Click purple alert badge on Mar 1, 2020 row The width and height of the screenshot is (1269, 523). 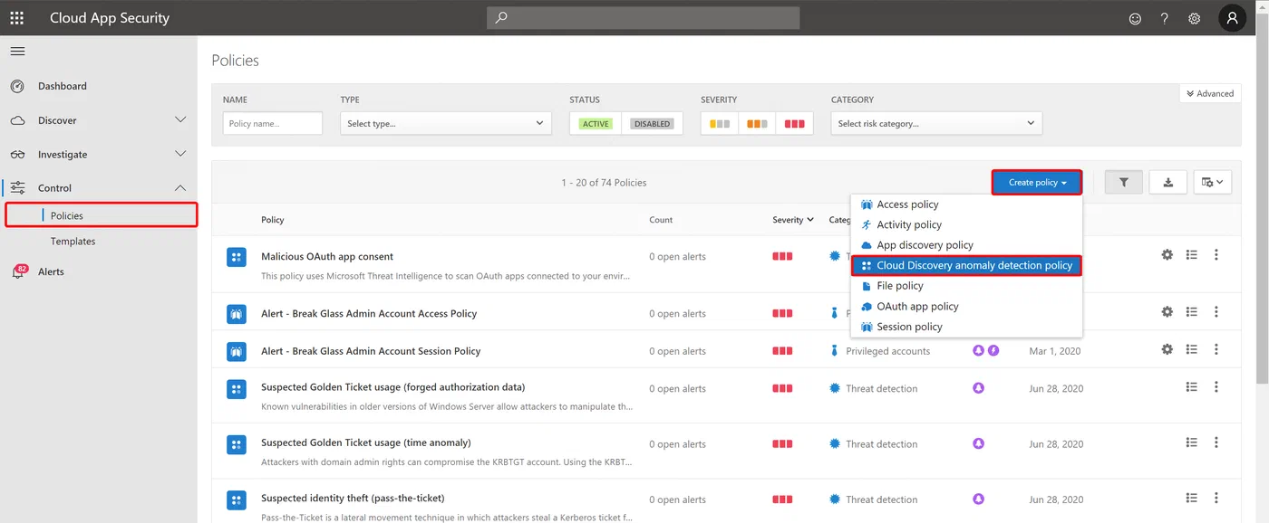[x=978, y=350]
